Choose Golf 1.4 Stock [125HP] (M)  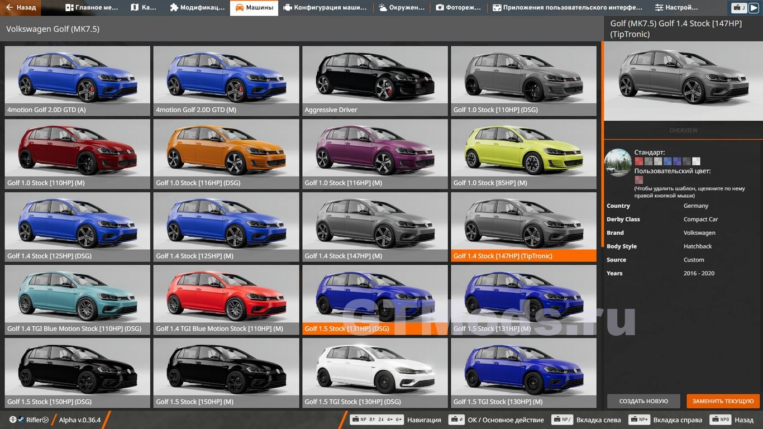point(226,227)
